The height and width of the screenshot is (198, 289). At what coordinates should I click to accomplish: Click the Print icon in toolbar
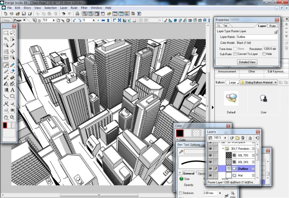pyautogui.click(x=77, y=14)
